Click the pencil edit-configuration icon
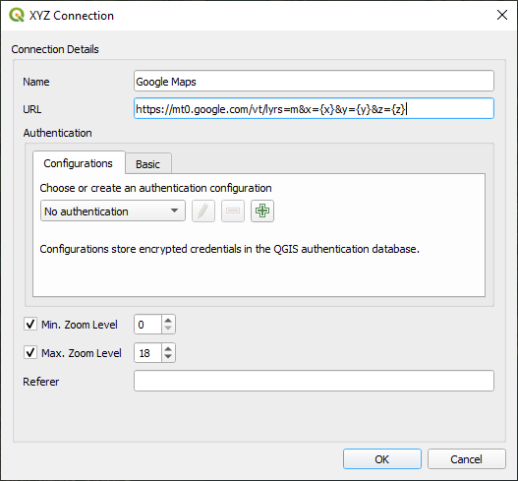 click(203, 210)
